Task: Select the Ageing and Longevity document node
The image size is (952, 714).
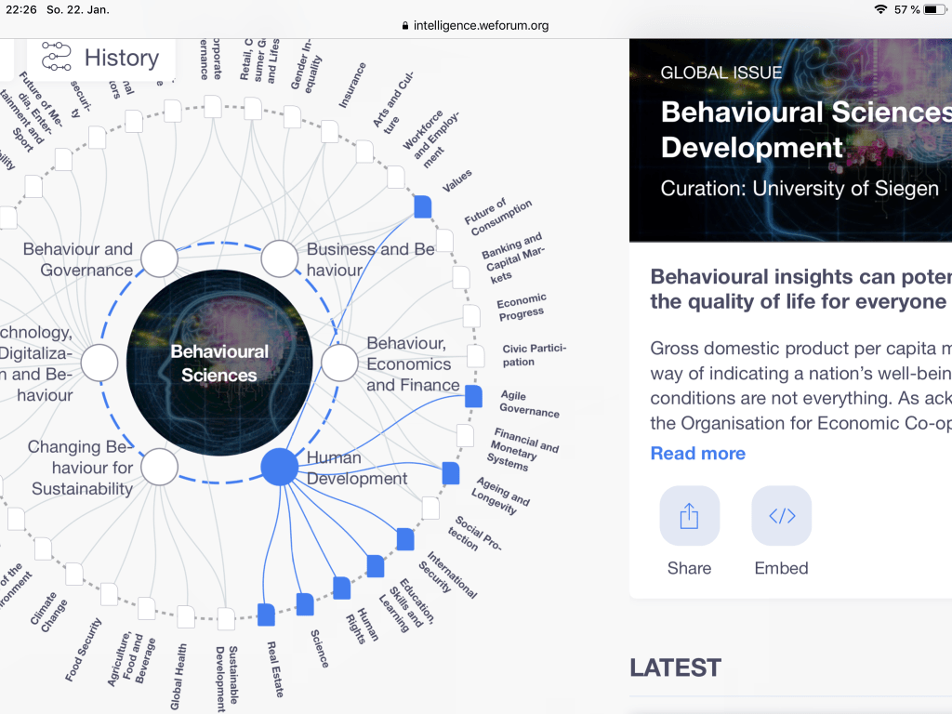Action: pyautogui.click(x=451, y=473)
